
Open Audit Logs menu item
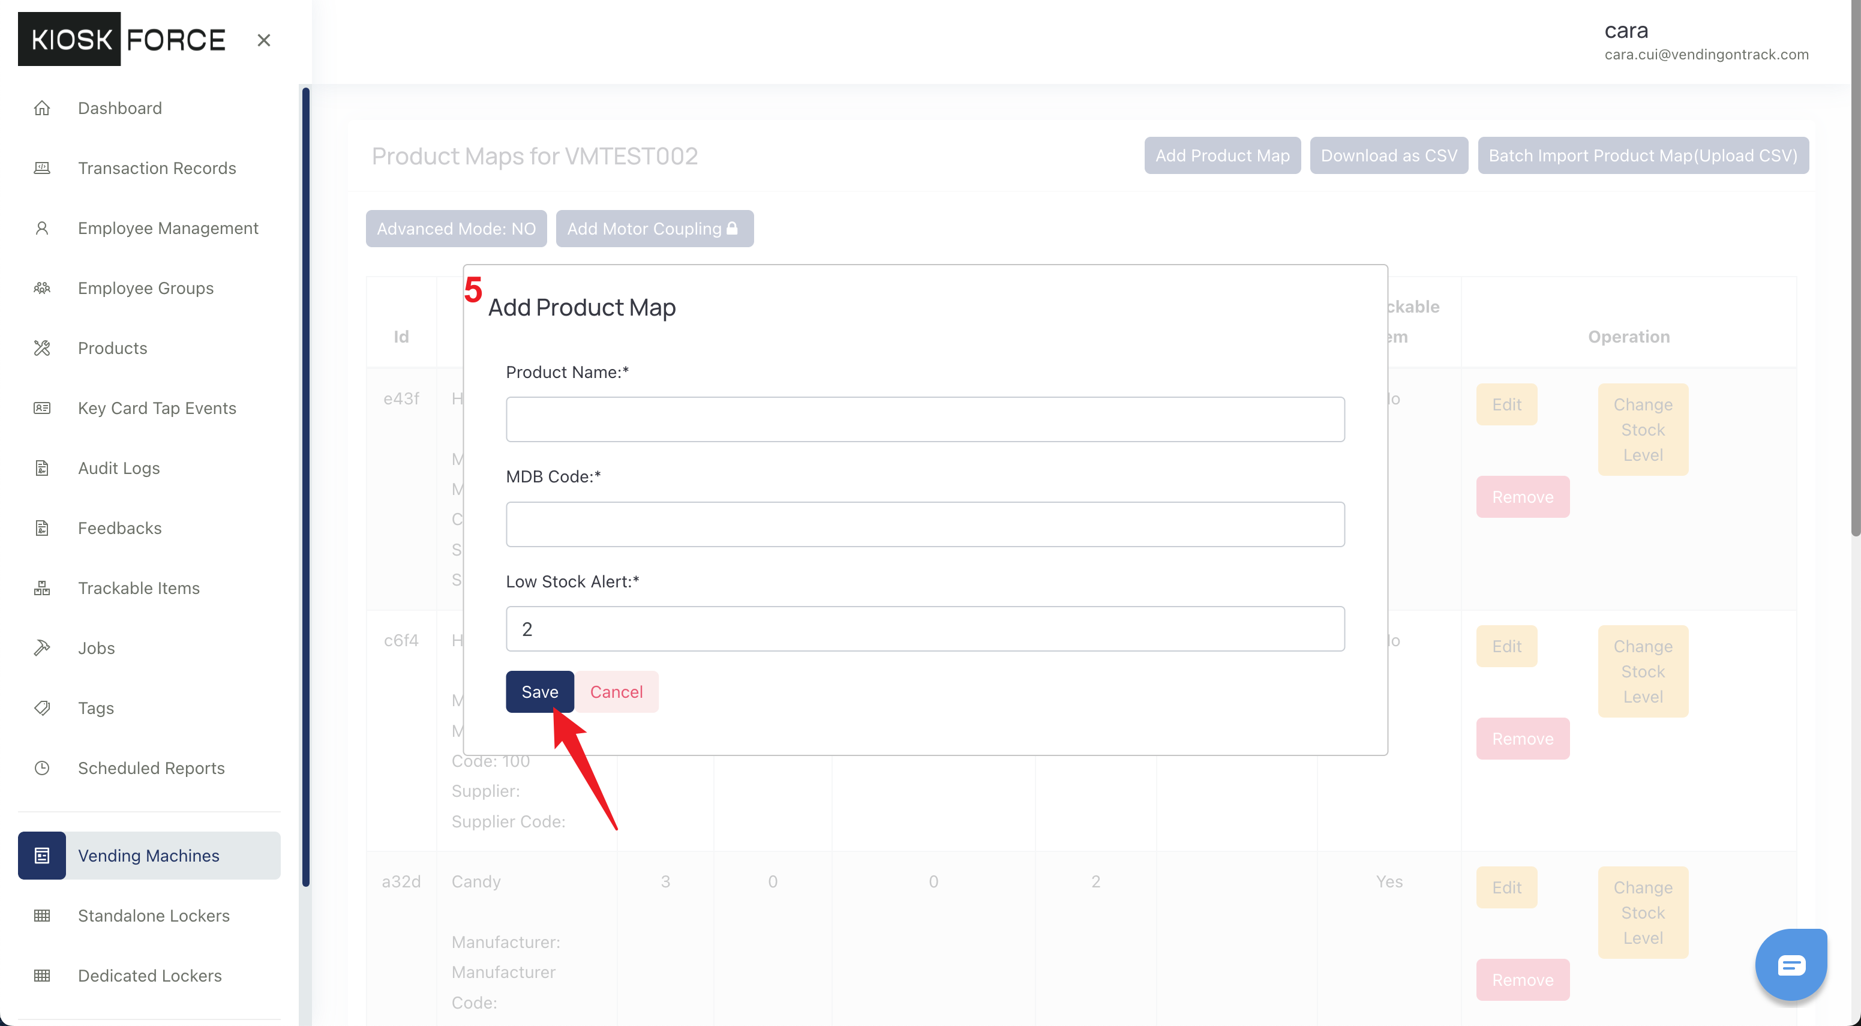[149, 467]
